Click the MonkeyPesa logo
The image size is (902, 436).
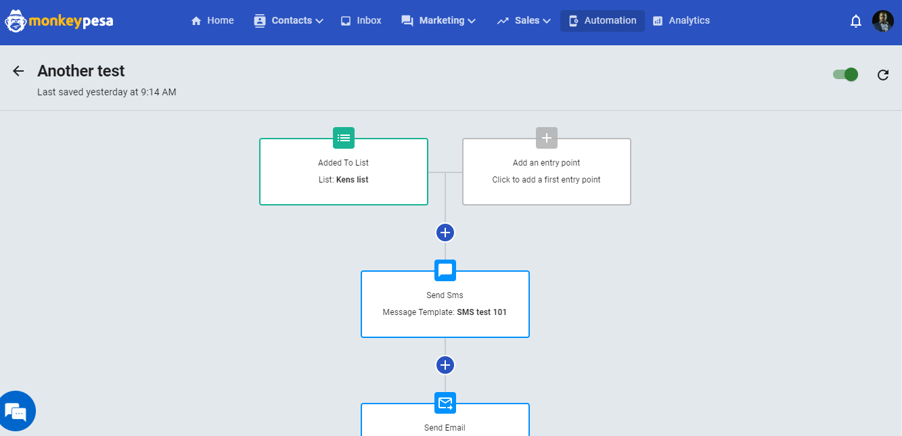[60, 21]
